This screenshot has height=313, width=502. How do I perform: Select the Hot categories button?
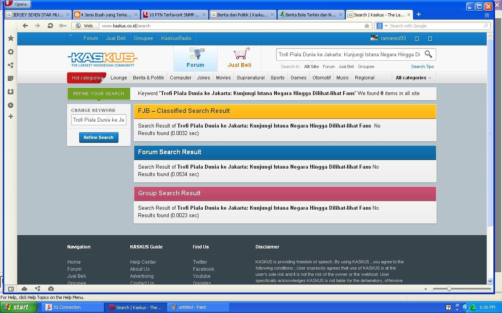click(x=87, y=78)
